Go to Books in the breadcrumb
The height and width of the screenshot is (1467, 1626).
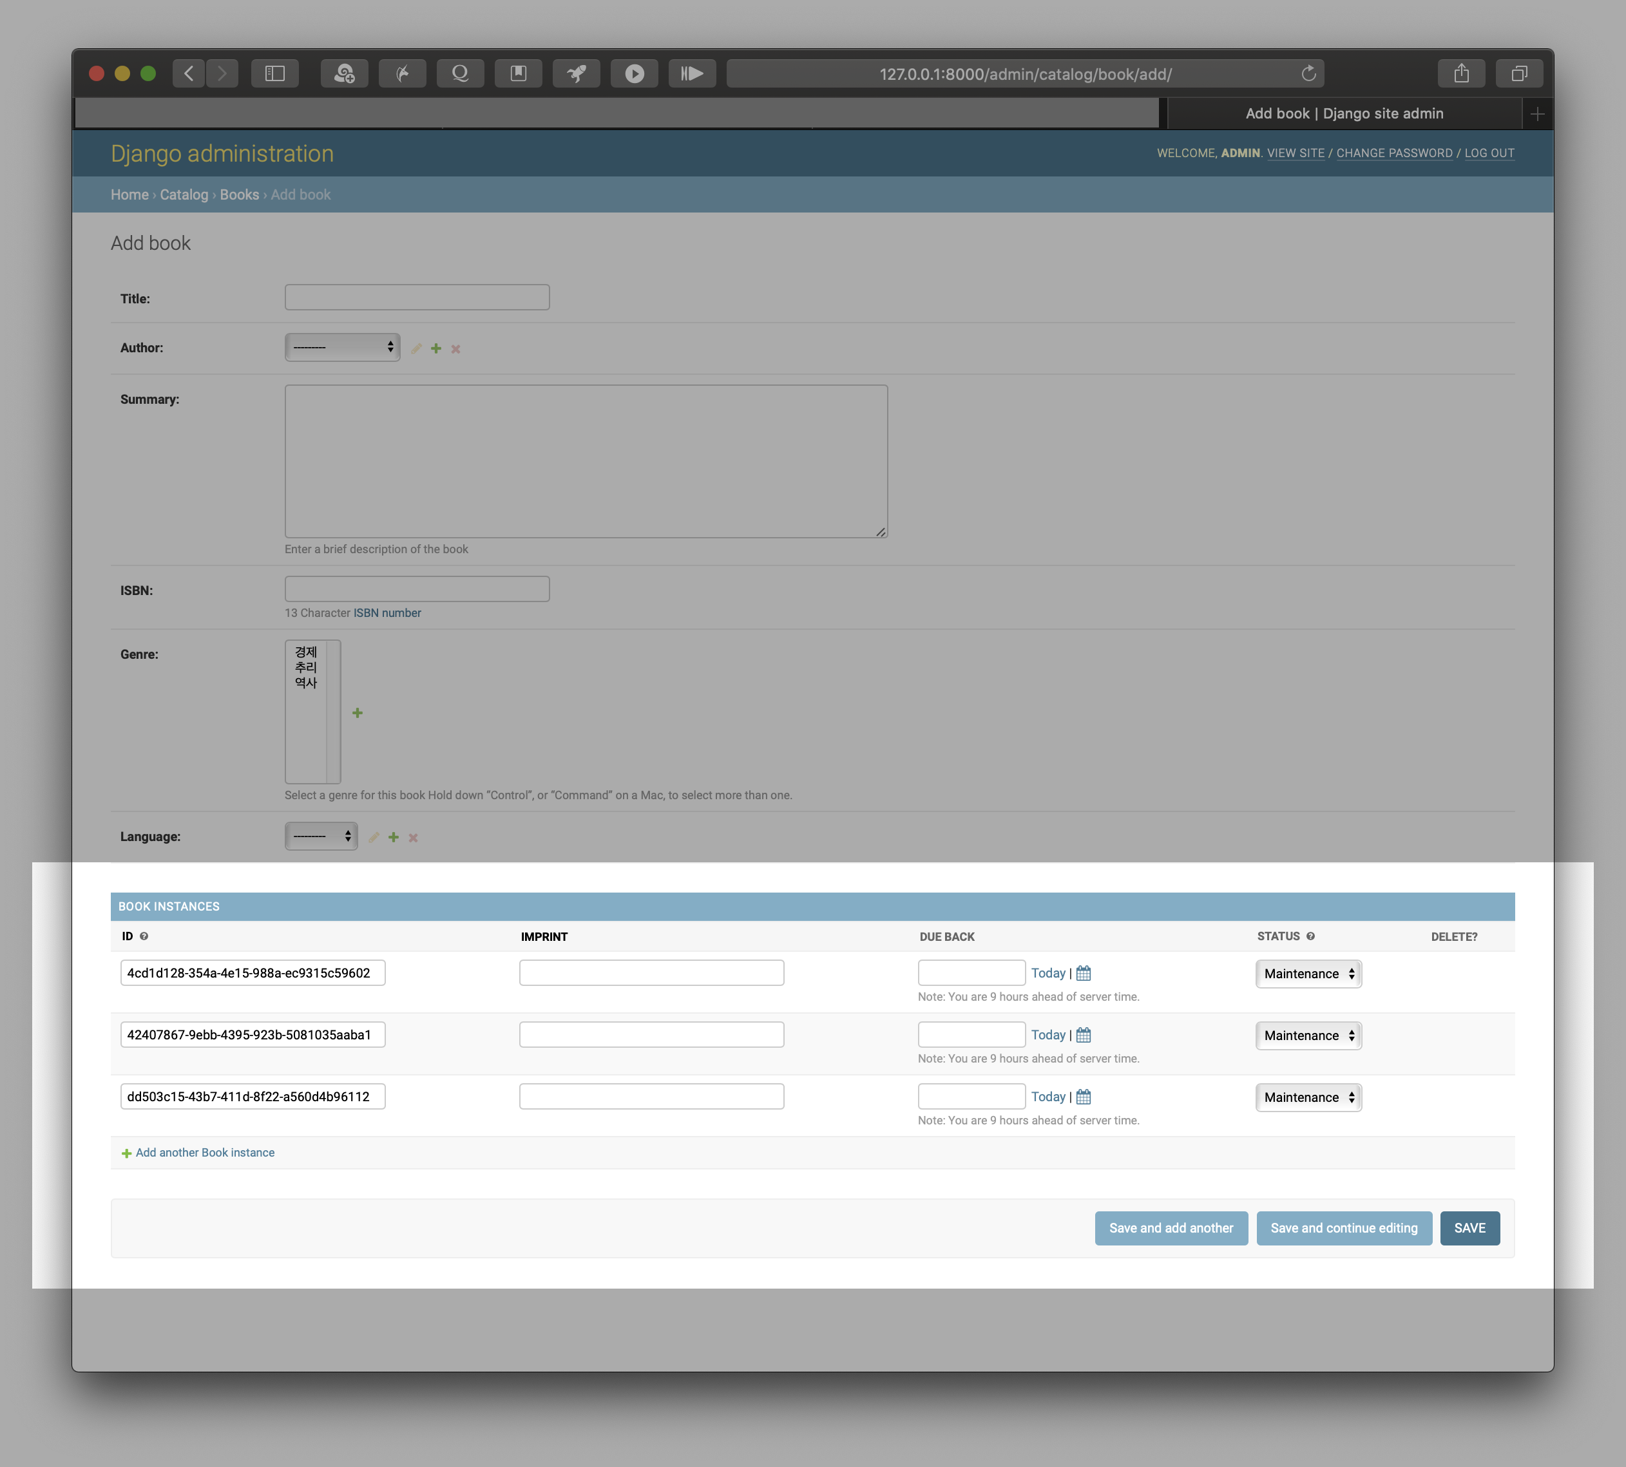click(x=240, y=195)
